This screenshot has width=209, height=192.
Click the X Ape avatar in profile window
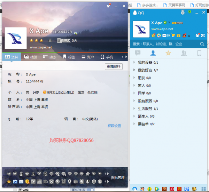[16, 38]
